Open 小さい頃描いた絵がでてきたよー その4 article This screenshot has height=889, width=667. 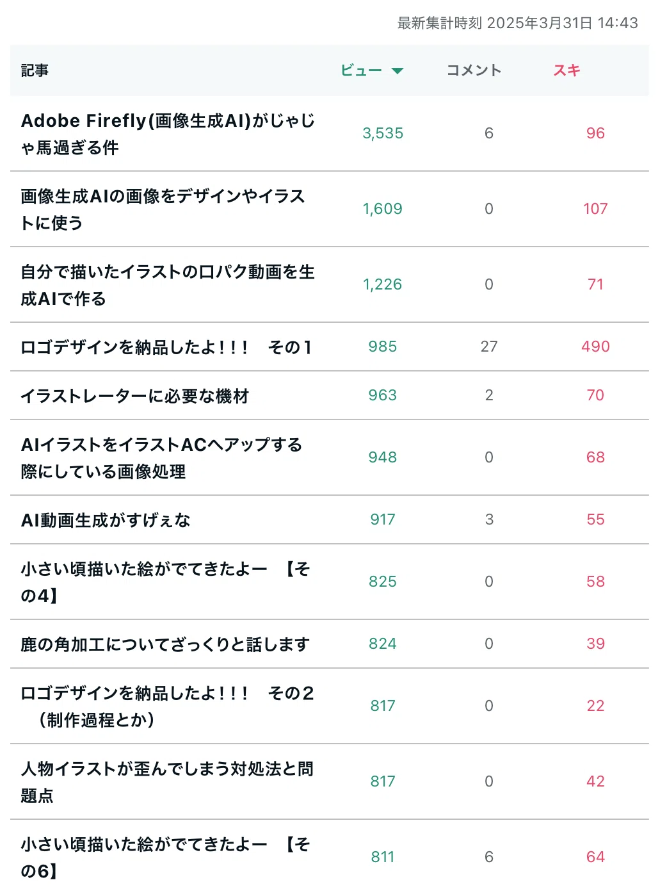click(x=166, y=582)
